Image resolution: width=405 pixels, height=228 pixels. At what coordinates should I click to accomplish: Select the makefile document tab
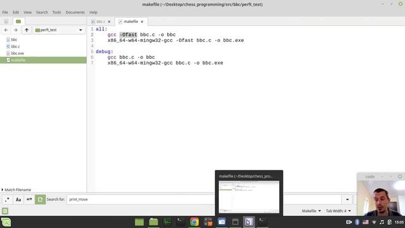[x=131, y=22]
